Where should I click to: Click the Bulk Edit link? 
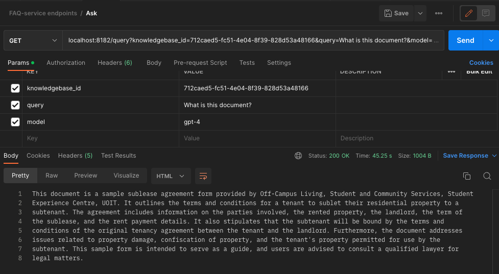tap(479, 72)
